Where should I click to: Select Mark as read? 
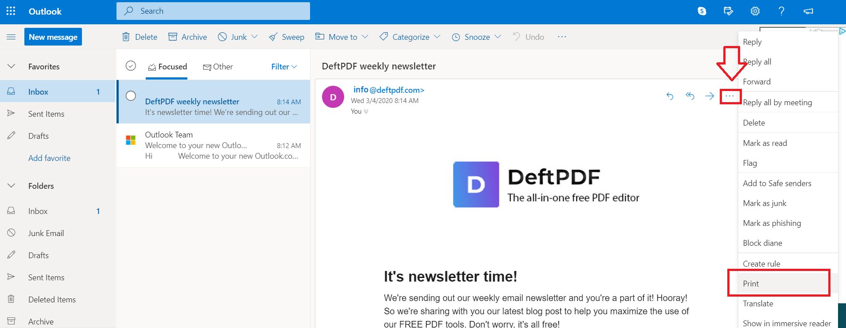point(788,143)
